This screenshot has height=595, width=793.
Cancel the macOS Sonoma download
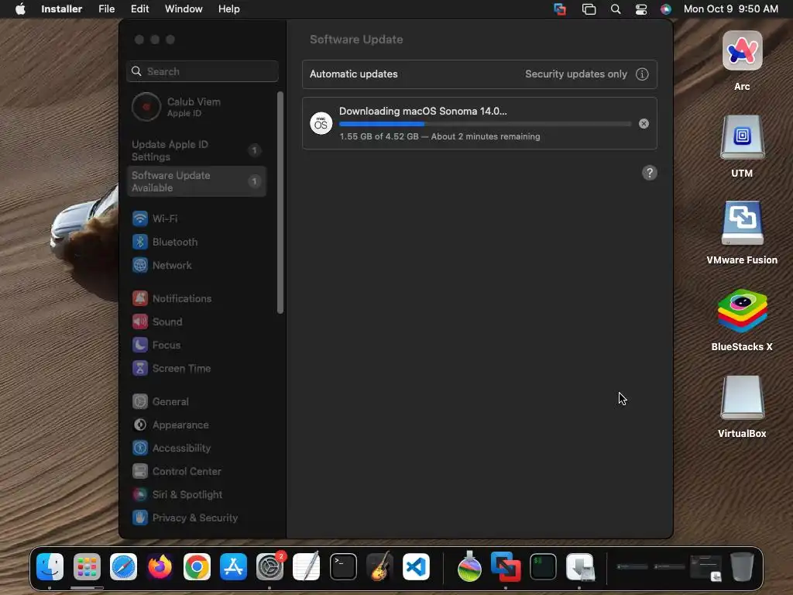click(644, 123)
